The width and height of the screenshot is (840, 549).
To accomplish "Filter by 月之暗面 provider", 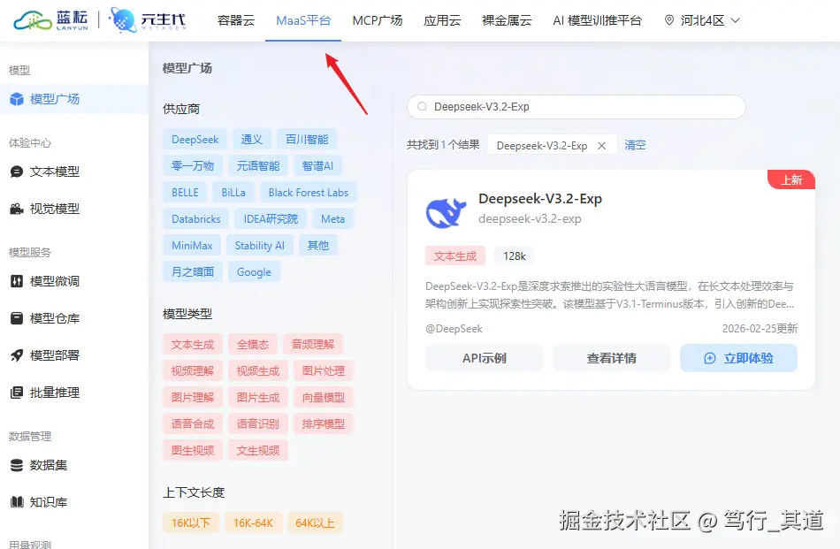I will 193,272.
